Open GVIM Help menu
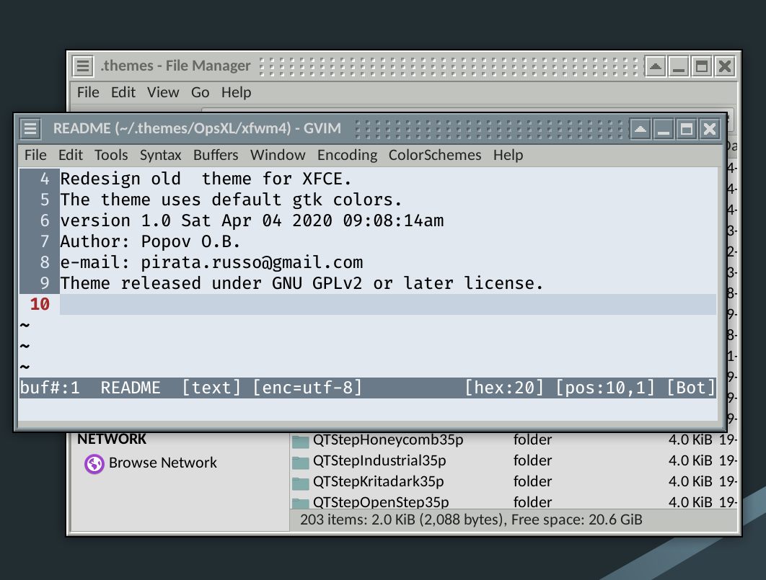Viewport: 766px width, 580px height. click(508, 155)
